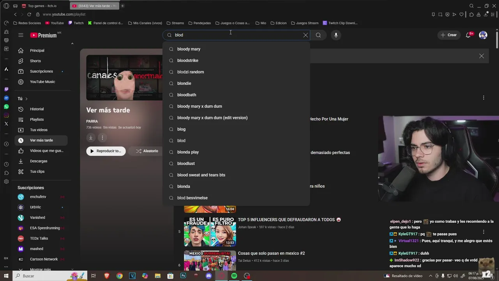499x281 pixels.
Task: Open UrbVic subscription channel
Action: pos(41,207)
